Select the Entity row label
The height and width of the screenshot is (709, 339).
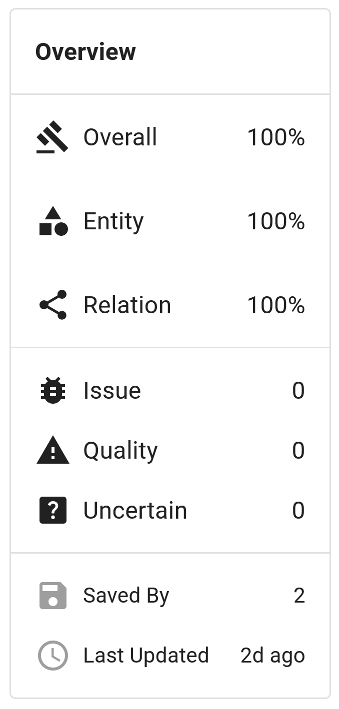[x=113, y=221]
